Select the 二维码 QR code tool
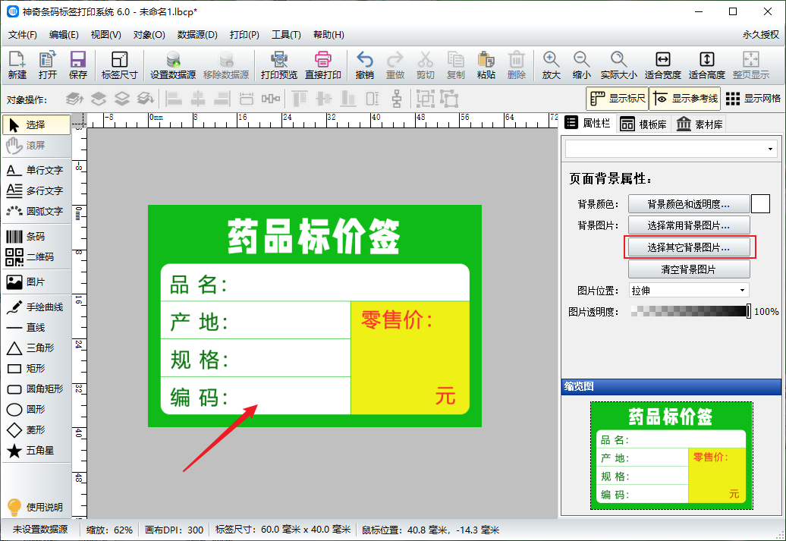Image resolution: width=786 pixels, height=541 pixels. [x=36, y=256]
